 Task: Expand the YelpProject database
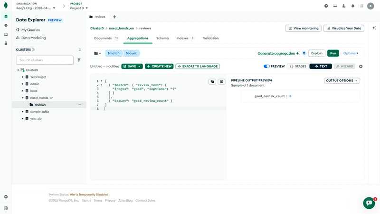22,77
